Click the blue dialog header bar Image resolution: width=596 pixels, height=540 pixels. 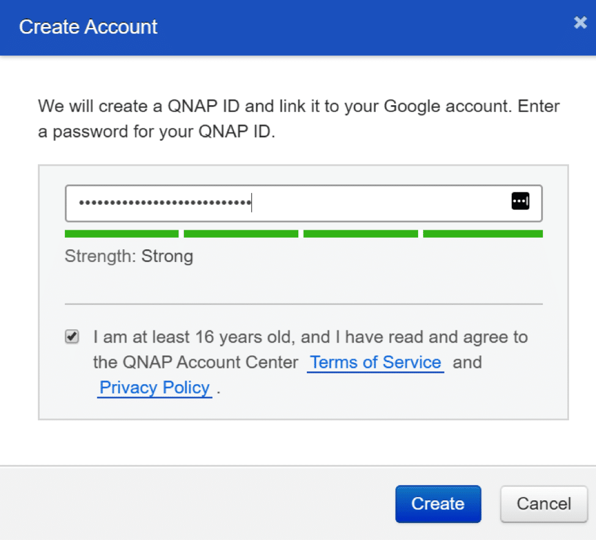298,27
